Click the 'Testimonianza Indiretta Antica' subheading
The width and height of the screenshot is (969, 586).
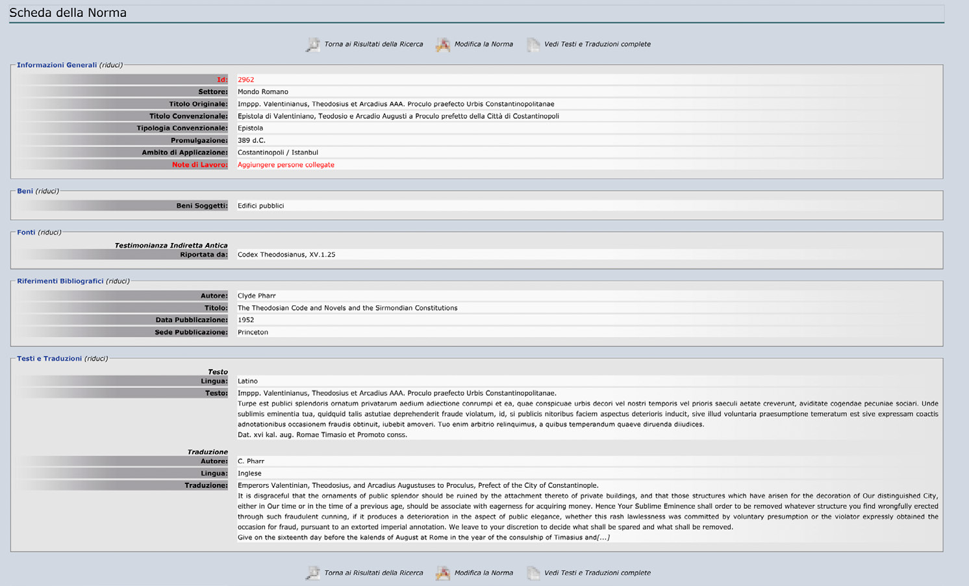171,246
